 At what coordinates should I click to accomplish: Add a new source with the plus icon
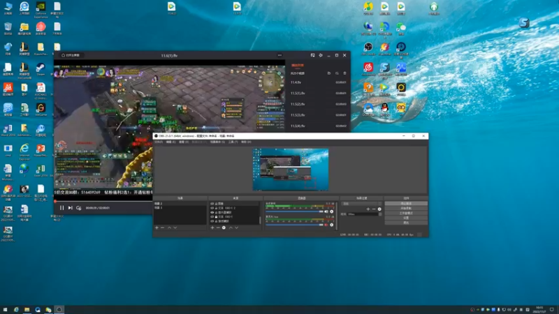coord(212,228)
